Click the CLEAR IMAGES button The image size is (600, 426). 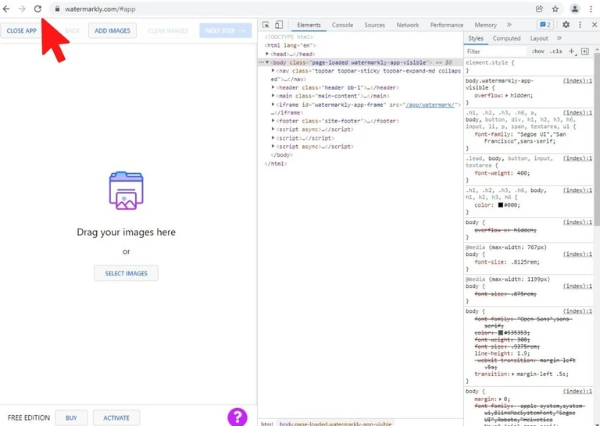coord(168,30)
